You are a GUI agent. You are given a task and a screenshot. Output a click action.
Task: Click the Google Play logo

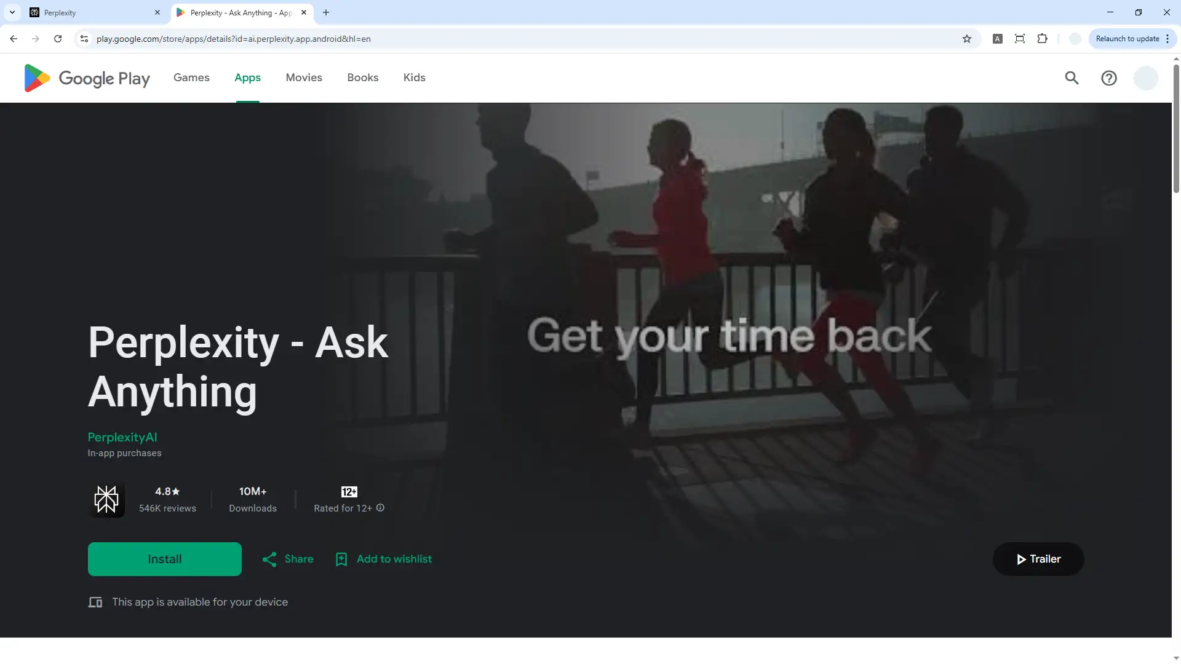click(86, 78)
